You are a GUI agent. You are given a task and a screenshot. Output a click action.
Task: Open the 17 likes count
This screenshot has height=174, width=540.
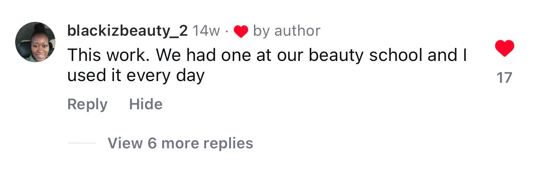[504, 78]
